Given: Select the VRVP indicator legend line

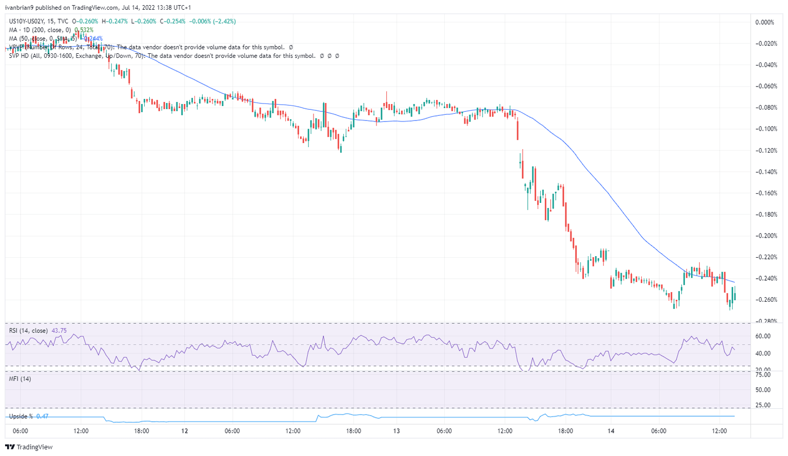Looking at the screenshot, I should (150, 47).
